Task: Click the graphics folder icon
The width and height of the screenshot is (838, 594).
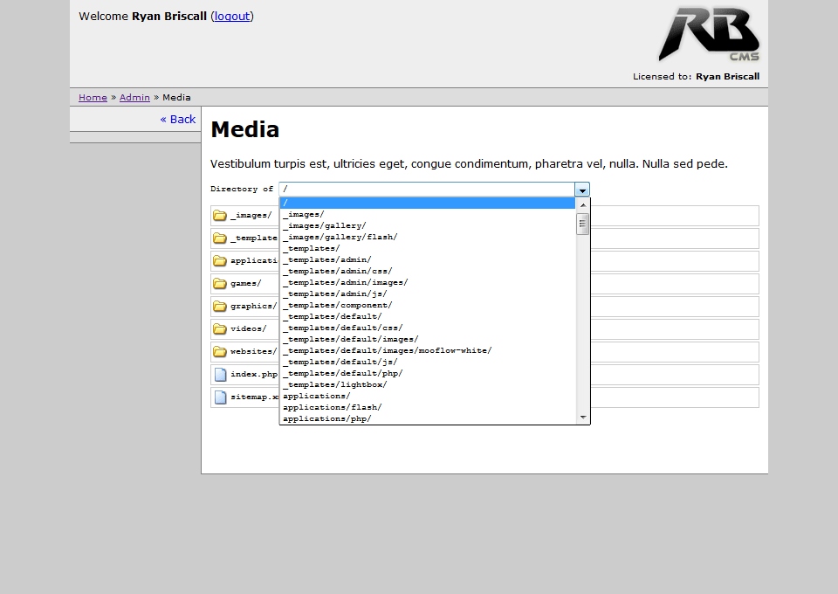Action: (220, 307)
